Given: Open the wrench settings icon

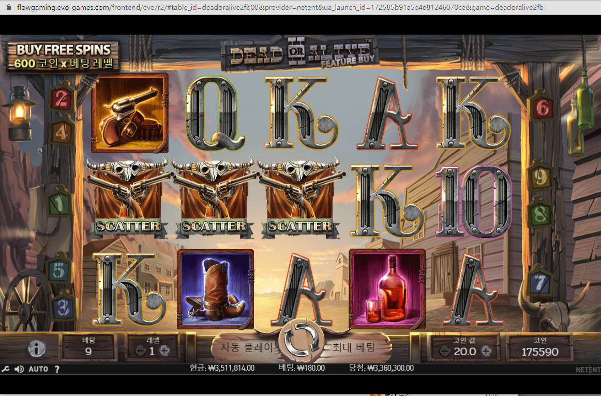Looking at the screenshot, I should point(5,369).
